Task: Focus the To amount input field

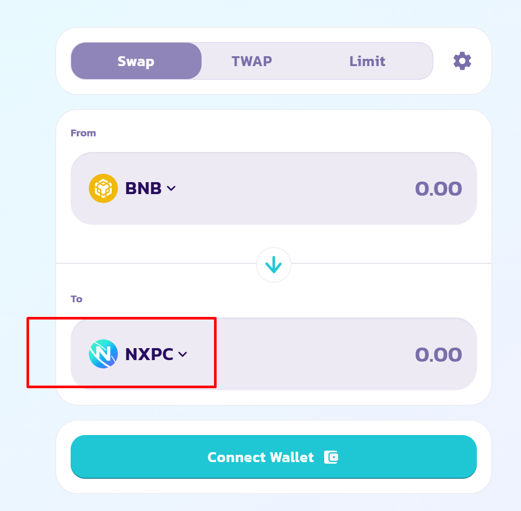Action: coord(438,354)
